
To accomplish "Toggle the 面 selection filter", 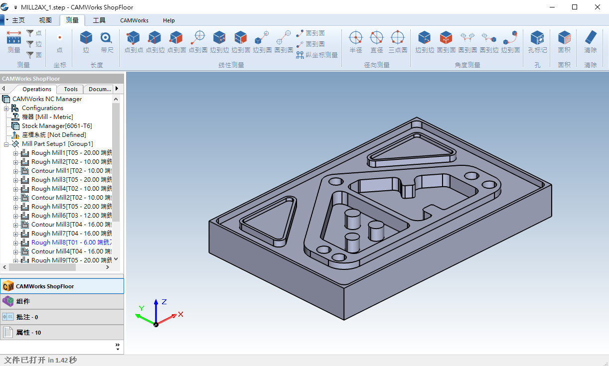I will coord(34,55).
